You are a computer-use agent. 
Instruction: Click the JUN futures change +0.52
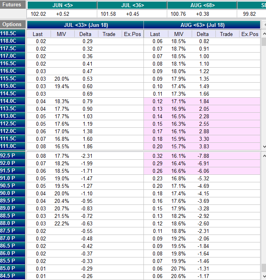[63, 14]
